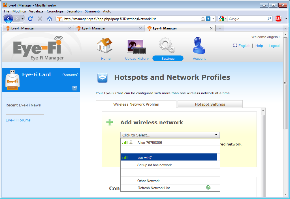Choose Other Network... in the list
Image resolution: width=290 pixels, height=199 pixels.
tap(170, 181)
